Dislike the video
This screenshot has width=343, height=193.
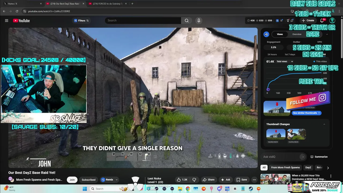(194, 180)
